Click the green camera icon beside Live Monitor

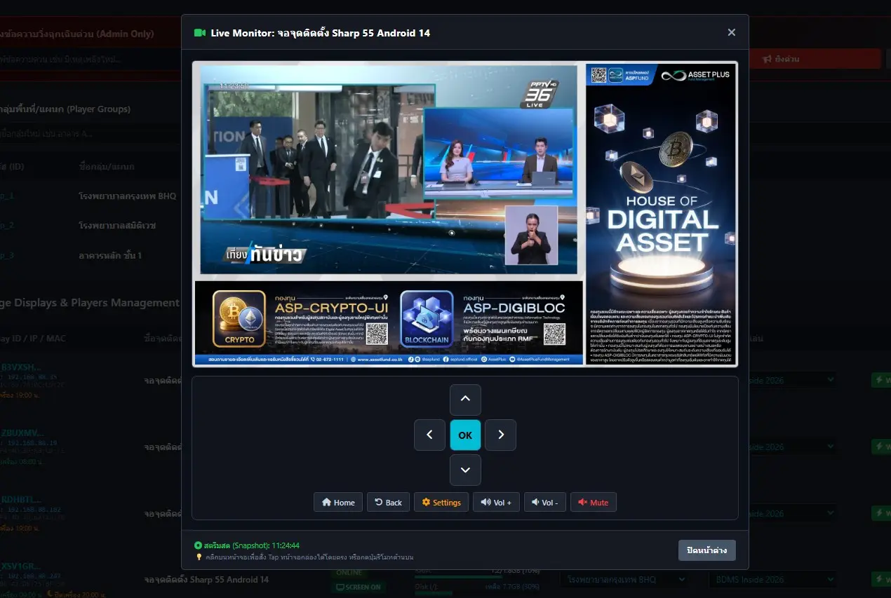click(199, 33)
